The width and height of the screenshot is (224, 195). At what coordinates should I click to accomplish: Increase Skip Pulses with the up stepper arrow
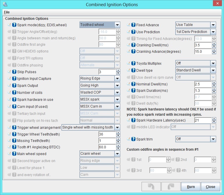[118, 70]
